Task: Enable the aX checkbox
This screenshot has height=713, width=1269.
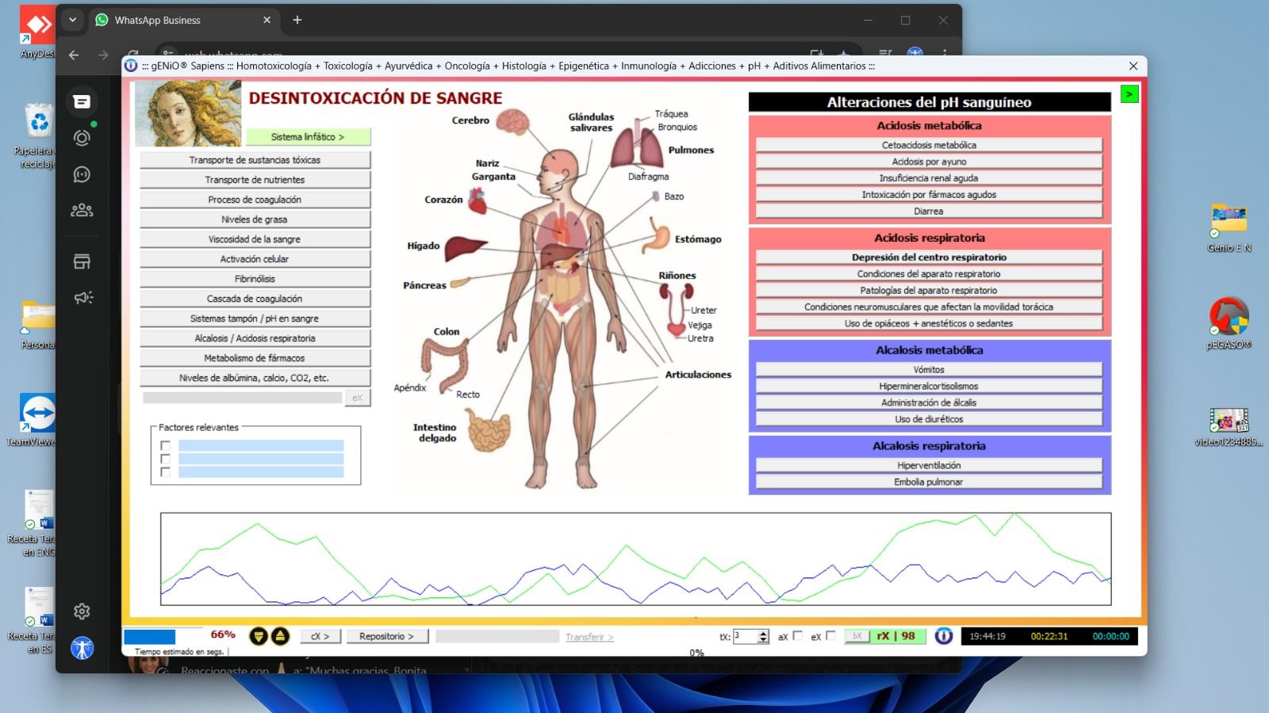Action: (x=798, y=635)
